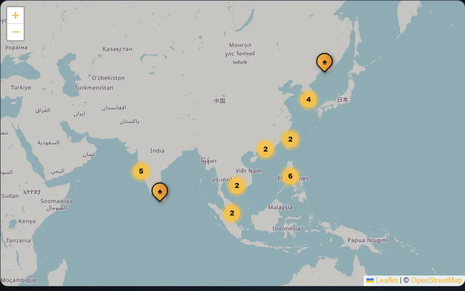The width and height of the screenshot is (465, 291).
Task: Click the Kenya map label
Action: pos(27,221)
